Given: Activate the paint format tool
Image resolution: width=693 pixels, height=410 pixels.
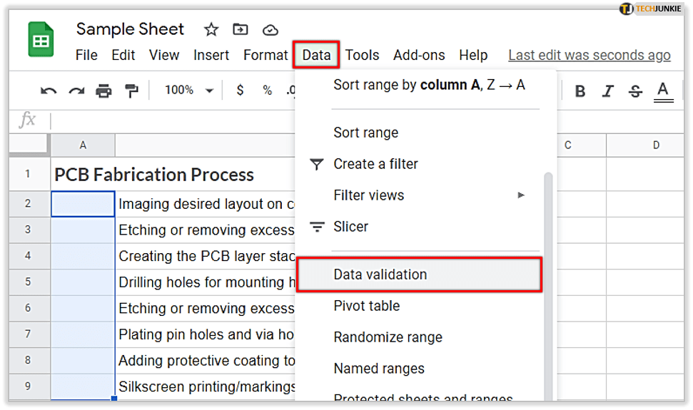Looking at the screenshot, I should [131, 91].
